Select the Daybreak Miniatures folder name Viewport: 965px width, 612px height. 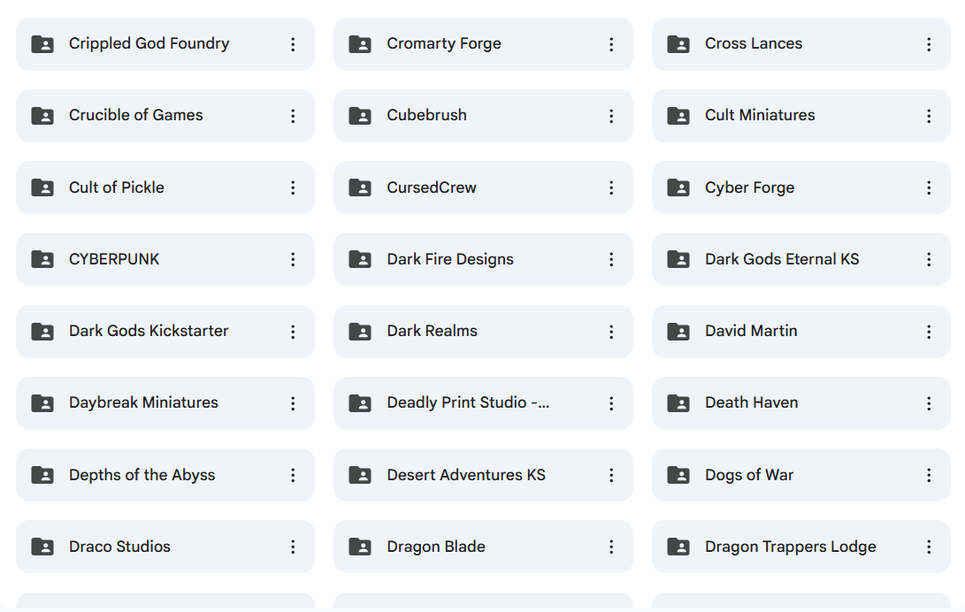tap(143, 402)
